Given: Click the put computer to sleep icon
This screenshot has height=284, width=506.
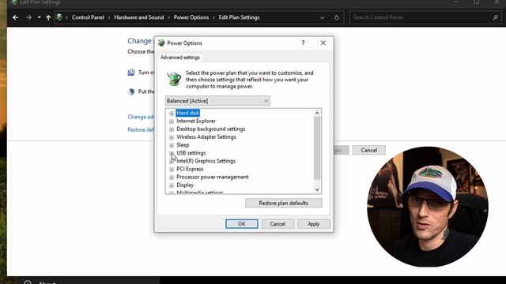Looking at the screenshot, I should point(131,92).
